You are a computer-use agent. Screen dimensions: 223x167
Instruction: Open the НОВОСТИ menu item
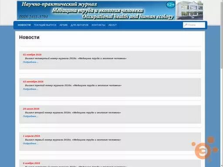[24, 25]
